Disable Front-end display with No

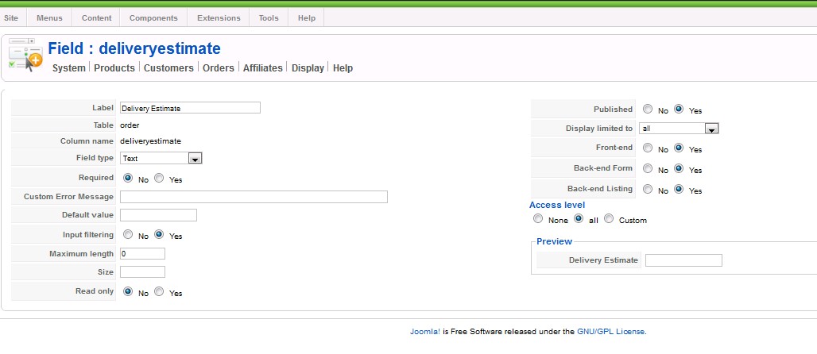[x=648, y=148]
